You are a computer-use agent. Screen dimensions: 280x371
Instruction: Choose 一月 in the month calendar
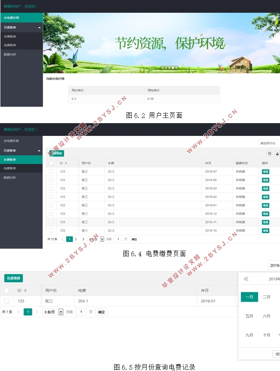250,297
